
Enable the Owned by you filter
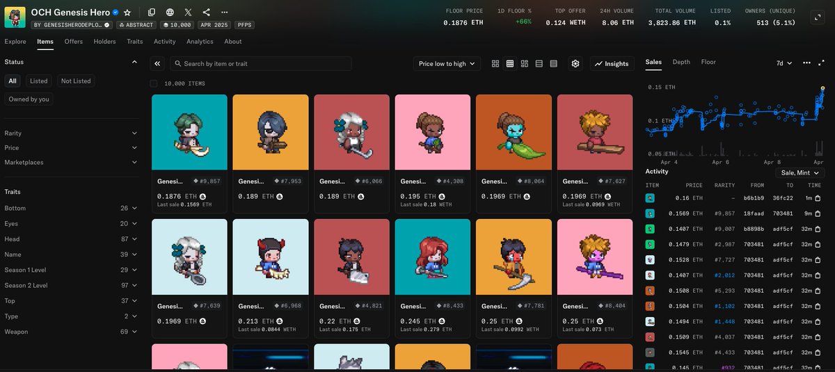(x=29, y=99)
